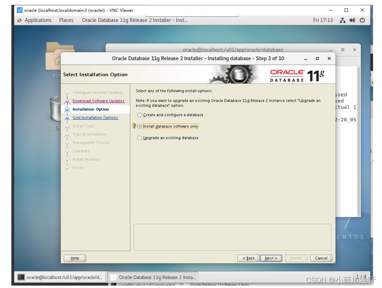Click the Typical Installation step
Image resolution: width=382 pixels, height=288 pixels.
90,134
